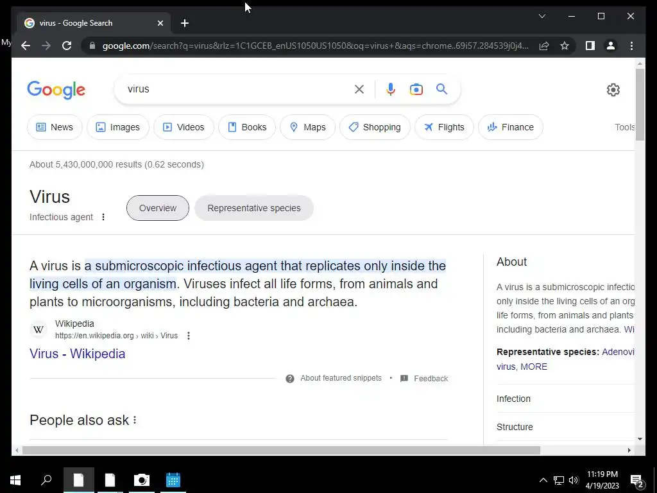This screenshot has width=657, height=493.
Task: Share this page from address bar
Action: [544, 46]
